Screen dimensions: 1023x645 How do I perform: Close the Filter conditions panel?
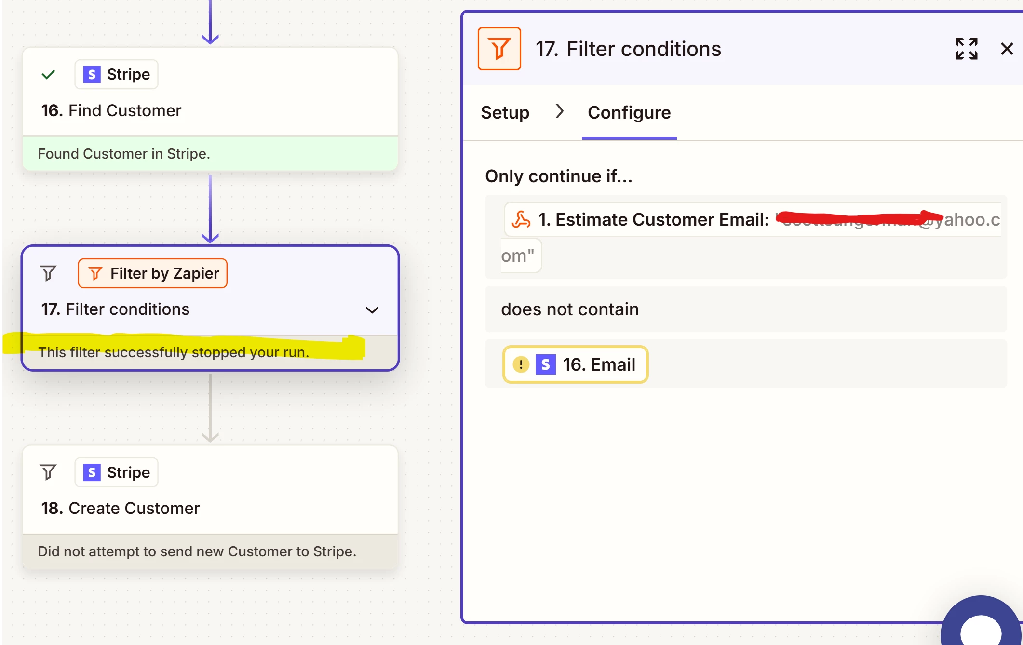tap(1007, 49)
